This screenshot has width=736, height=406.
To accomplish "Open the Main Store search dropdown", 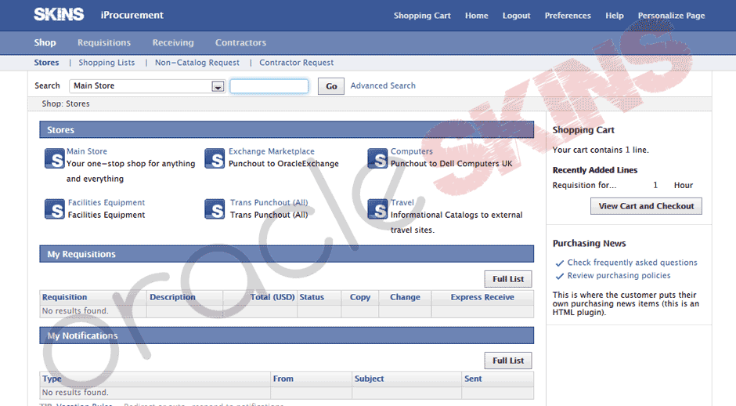I will pos(218,87).
